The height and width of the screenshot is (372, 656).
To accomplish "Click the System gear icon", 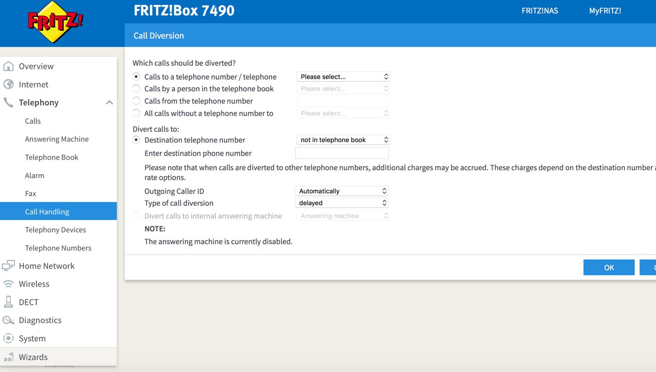I will pos(8,338).
